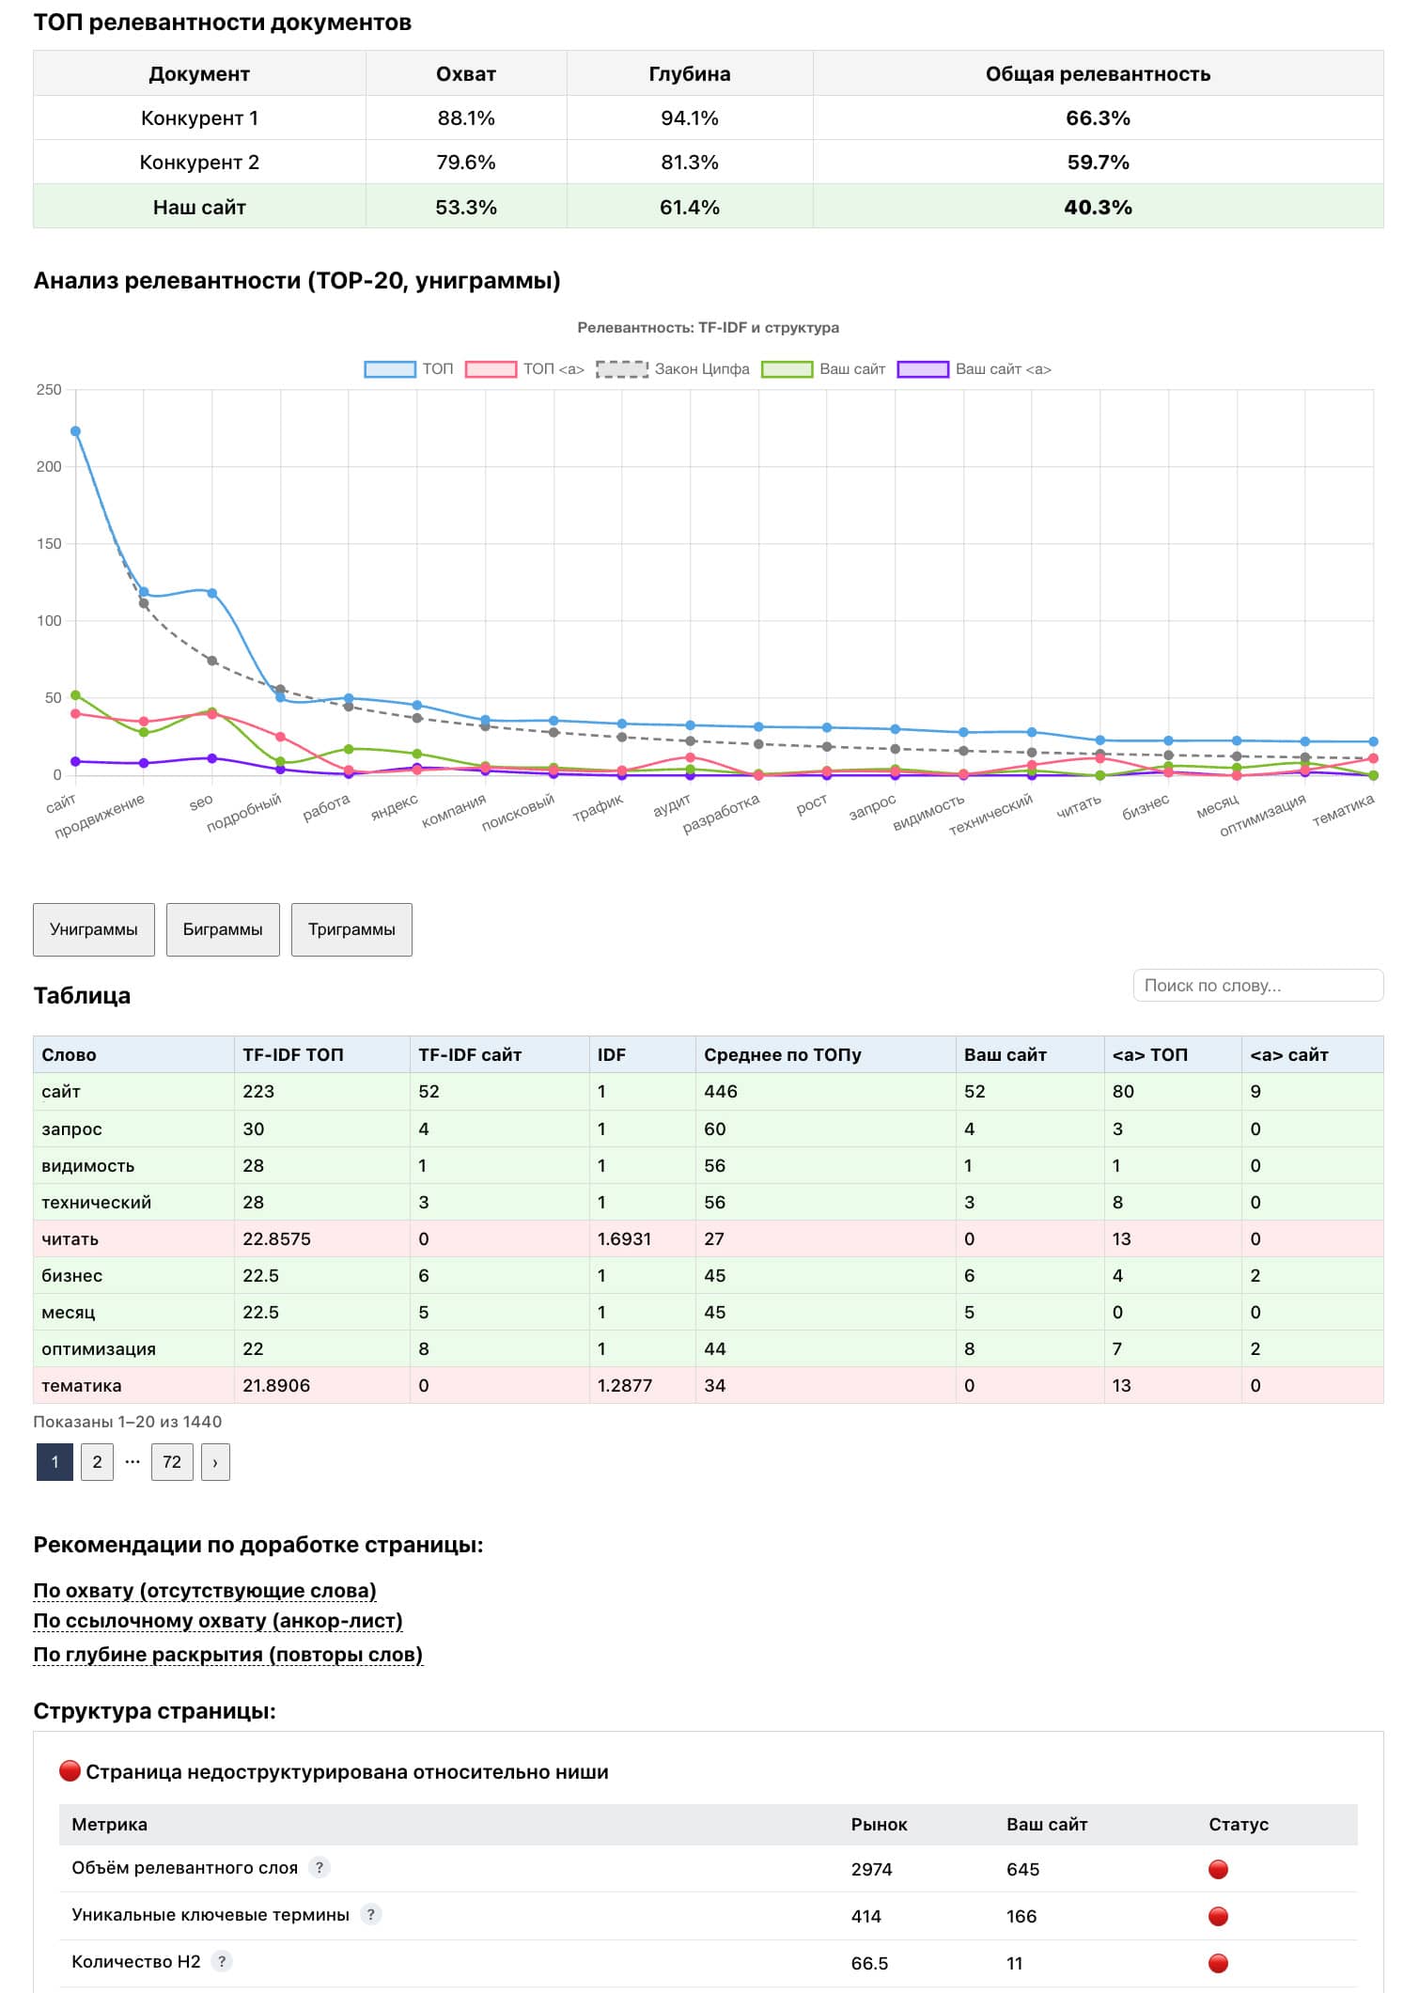Viewport: 1419px width, 1993px height.
Task: Expand По охвату (отсутствующие слова) recommendations
Action: tap(205, 1590)
